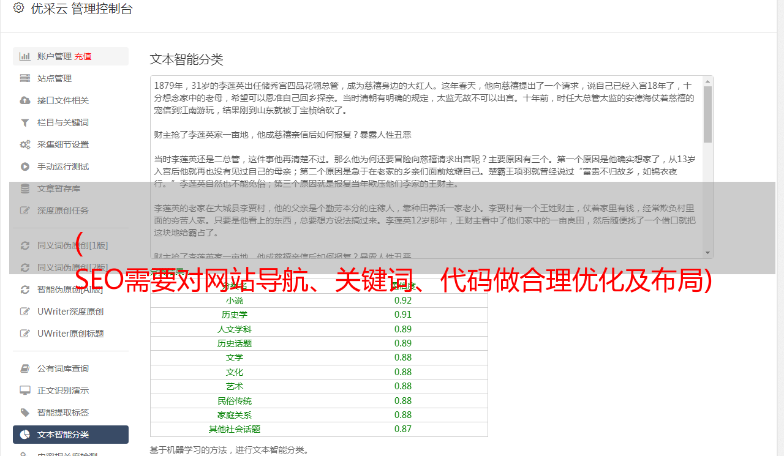Click the 其他社会话题 category cell
This screenshot has width=784, height=456.
tap(235, 429)
